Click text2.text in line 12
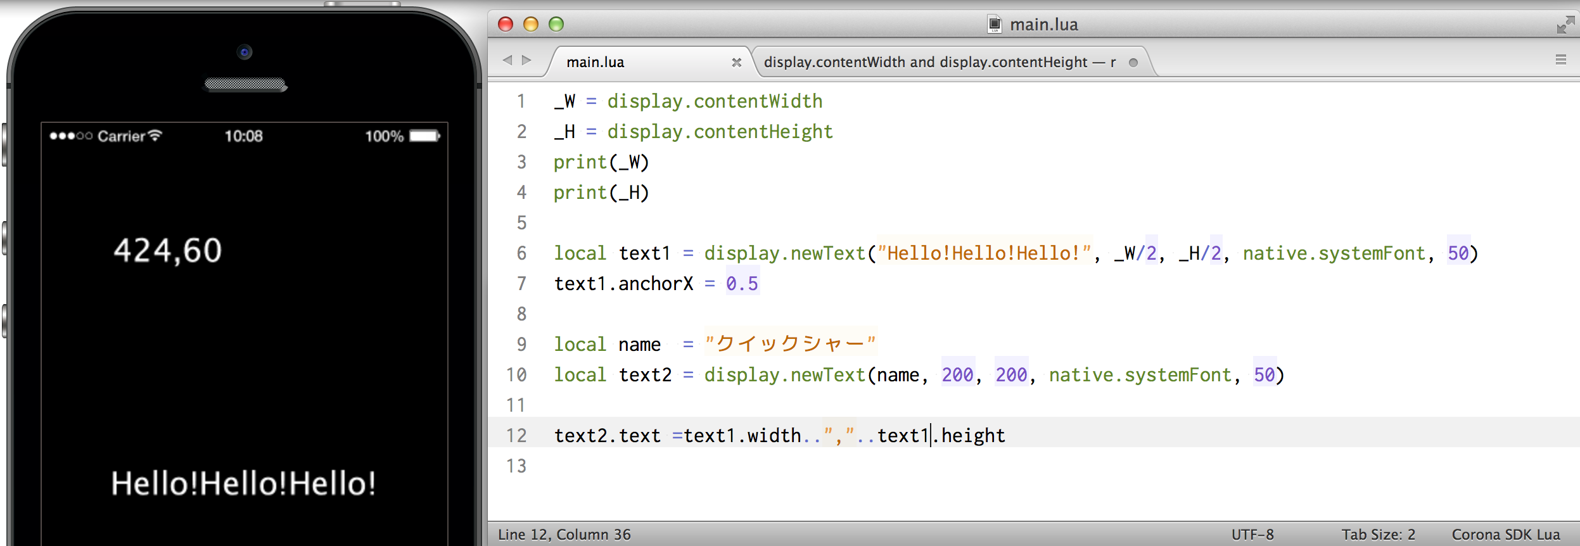The image size is (1580, 546). pos(607,436)
